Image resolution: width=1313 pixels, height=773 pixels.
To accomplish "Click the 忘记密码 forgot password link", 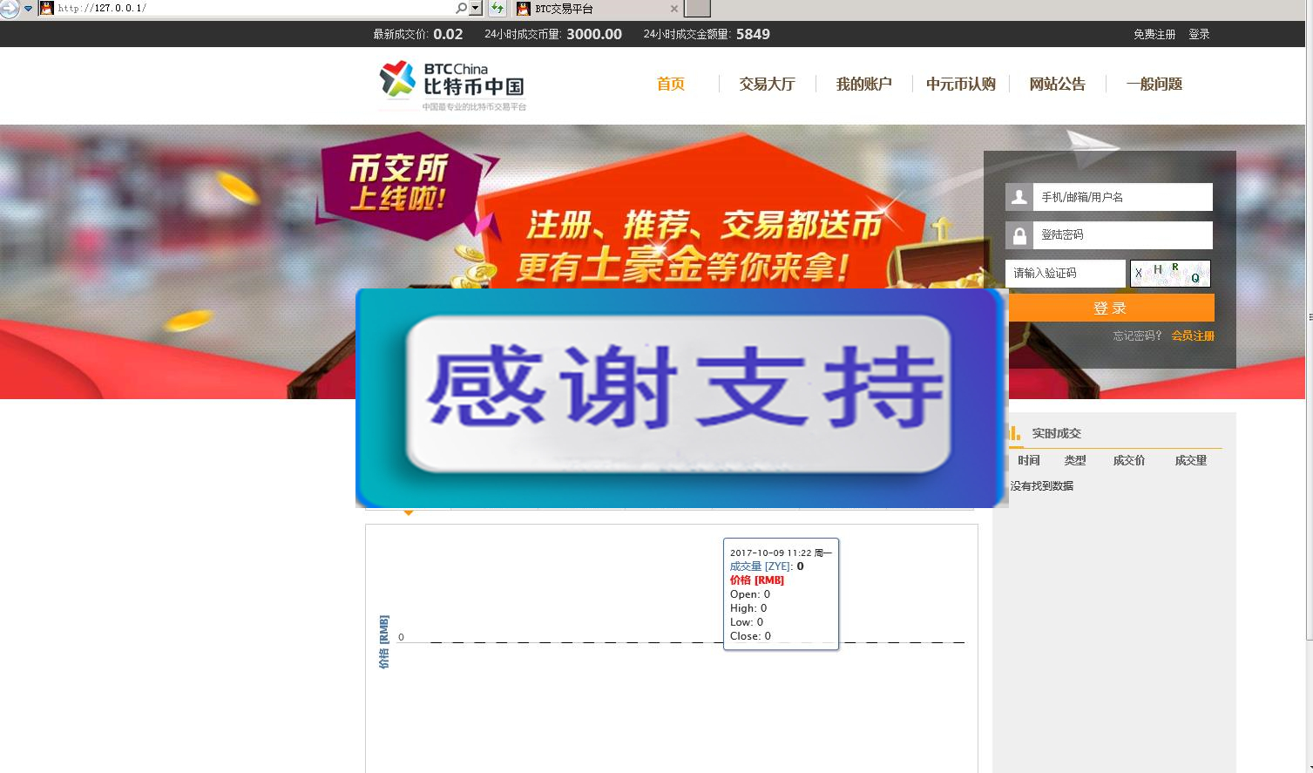I will click(1135, 336).
